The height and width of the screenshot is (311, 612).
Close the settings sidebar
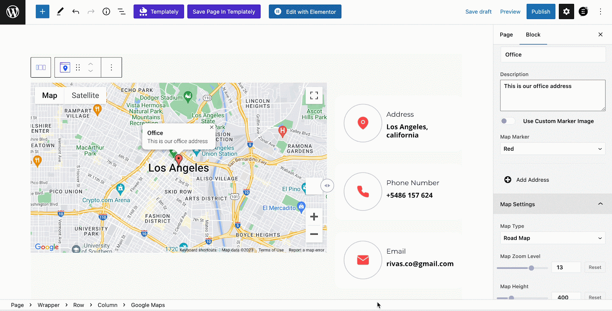click(601, 34)
